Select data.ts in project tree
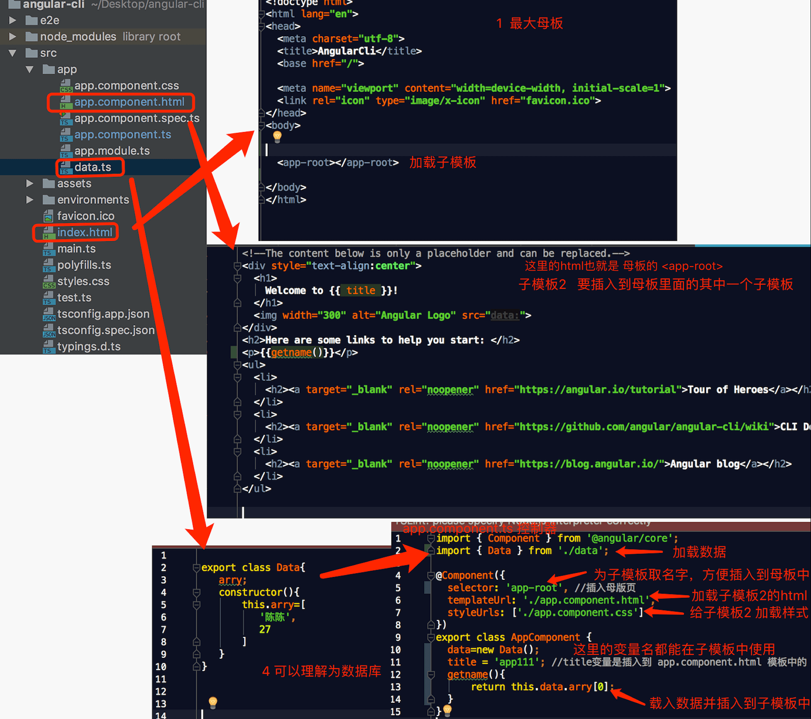811x719 pixels. pyautogui.click(x=93, y=167)
